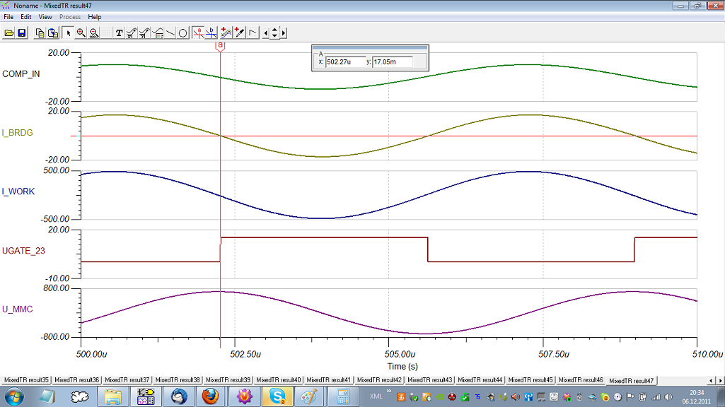Open Firefox from the taskbar
Screen dimensions: 725x407
click(x=210, y=396)
